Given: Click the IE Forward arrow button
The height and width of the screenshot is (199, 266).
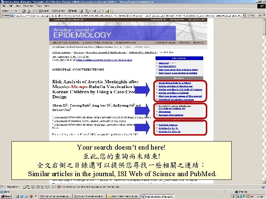Looking at the screenshot, I should coord(16,11).
